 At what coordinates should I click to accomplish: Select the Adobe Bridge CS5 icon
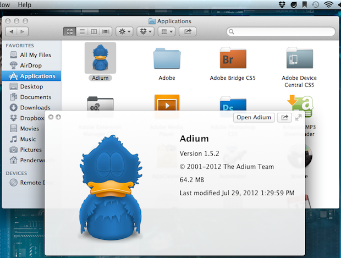tap(233, 58)
